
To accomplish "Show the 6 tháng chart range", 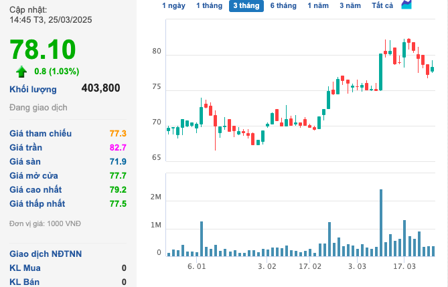I will click(x=283, y=5).
